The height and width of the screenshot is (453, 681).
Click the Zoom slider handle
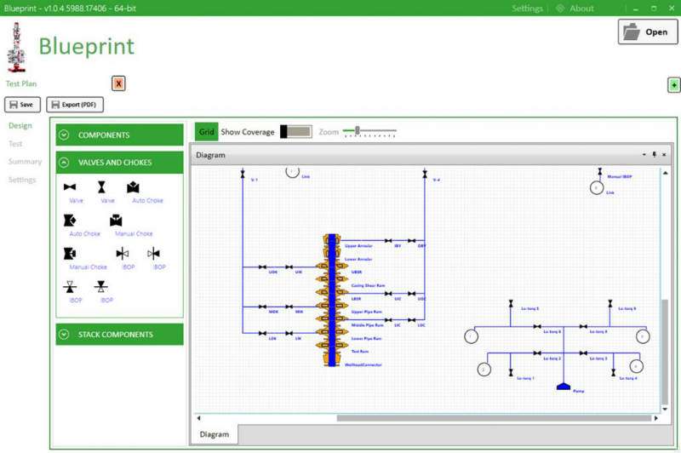(x=358, y=130)
